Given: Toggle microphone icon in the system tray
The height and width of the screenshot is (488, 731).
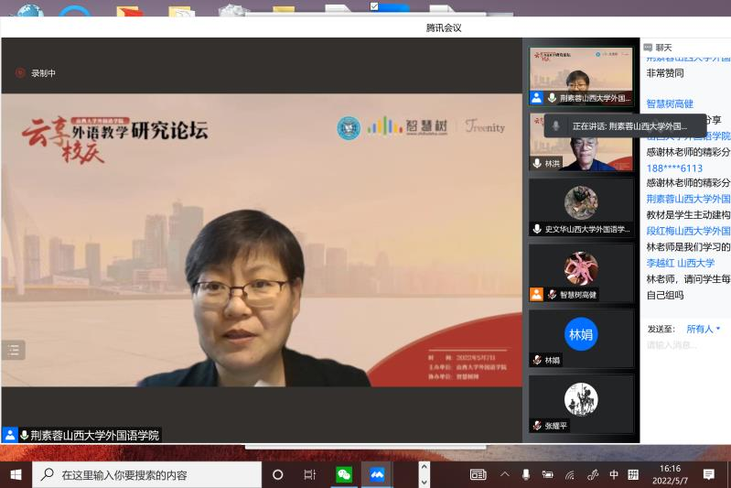Looking at the screenshot, I should (x=525, y=474).
